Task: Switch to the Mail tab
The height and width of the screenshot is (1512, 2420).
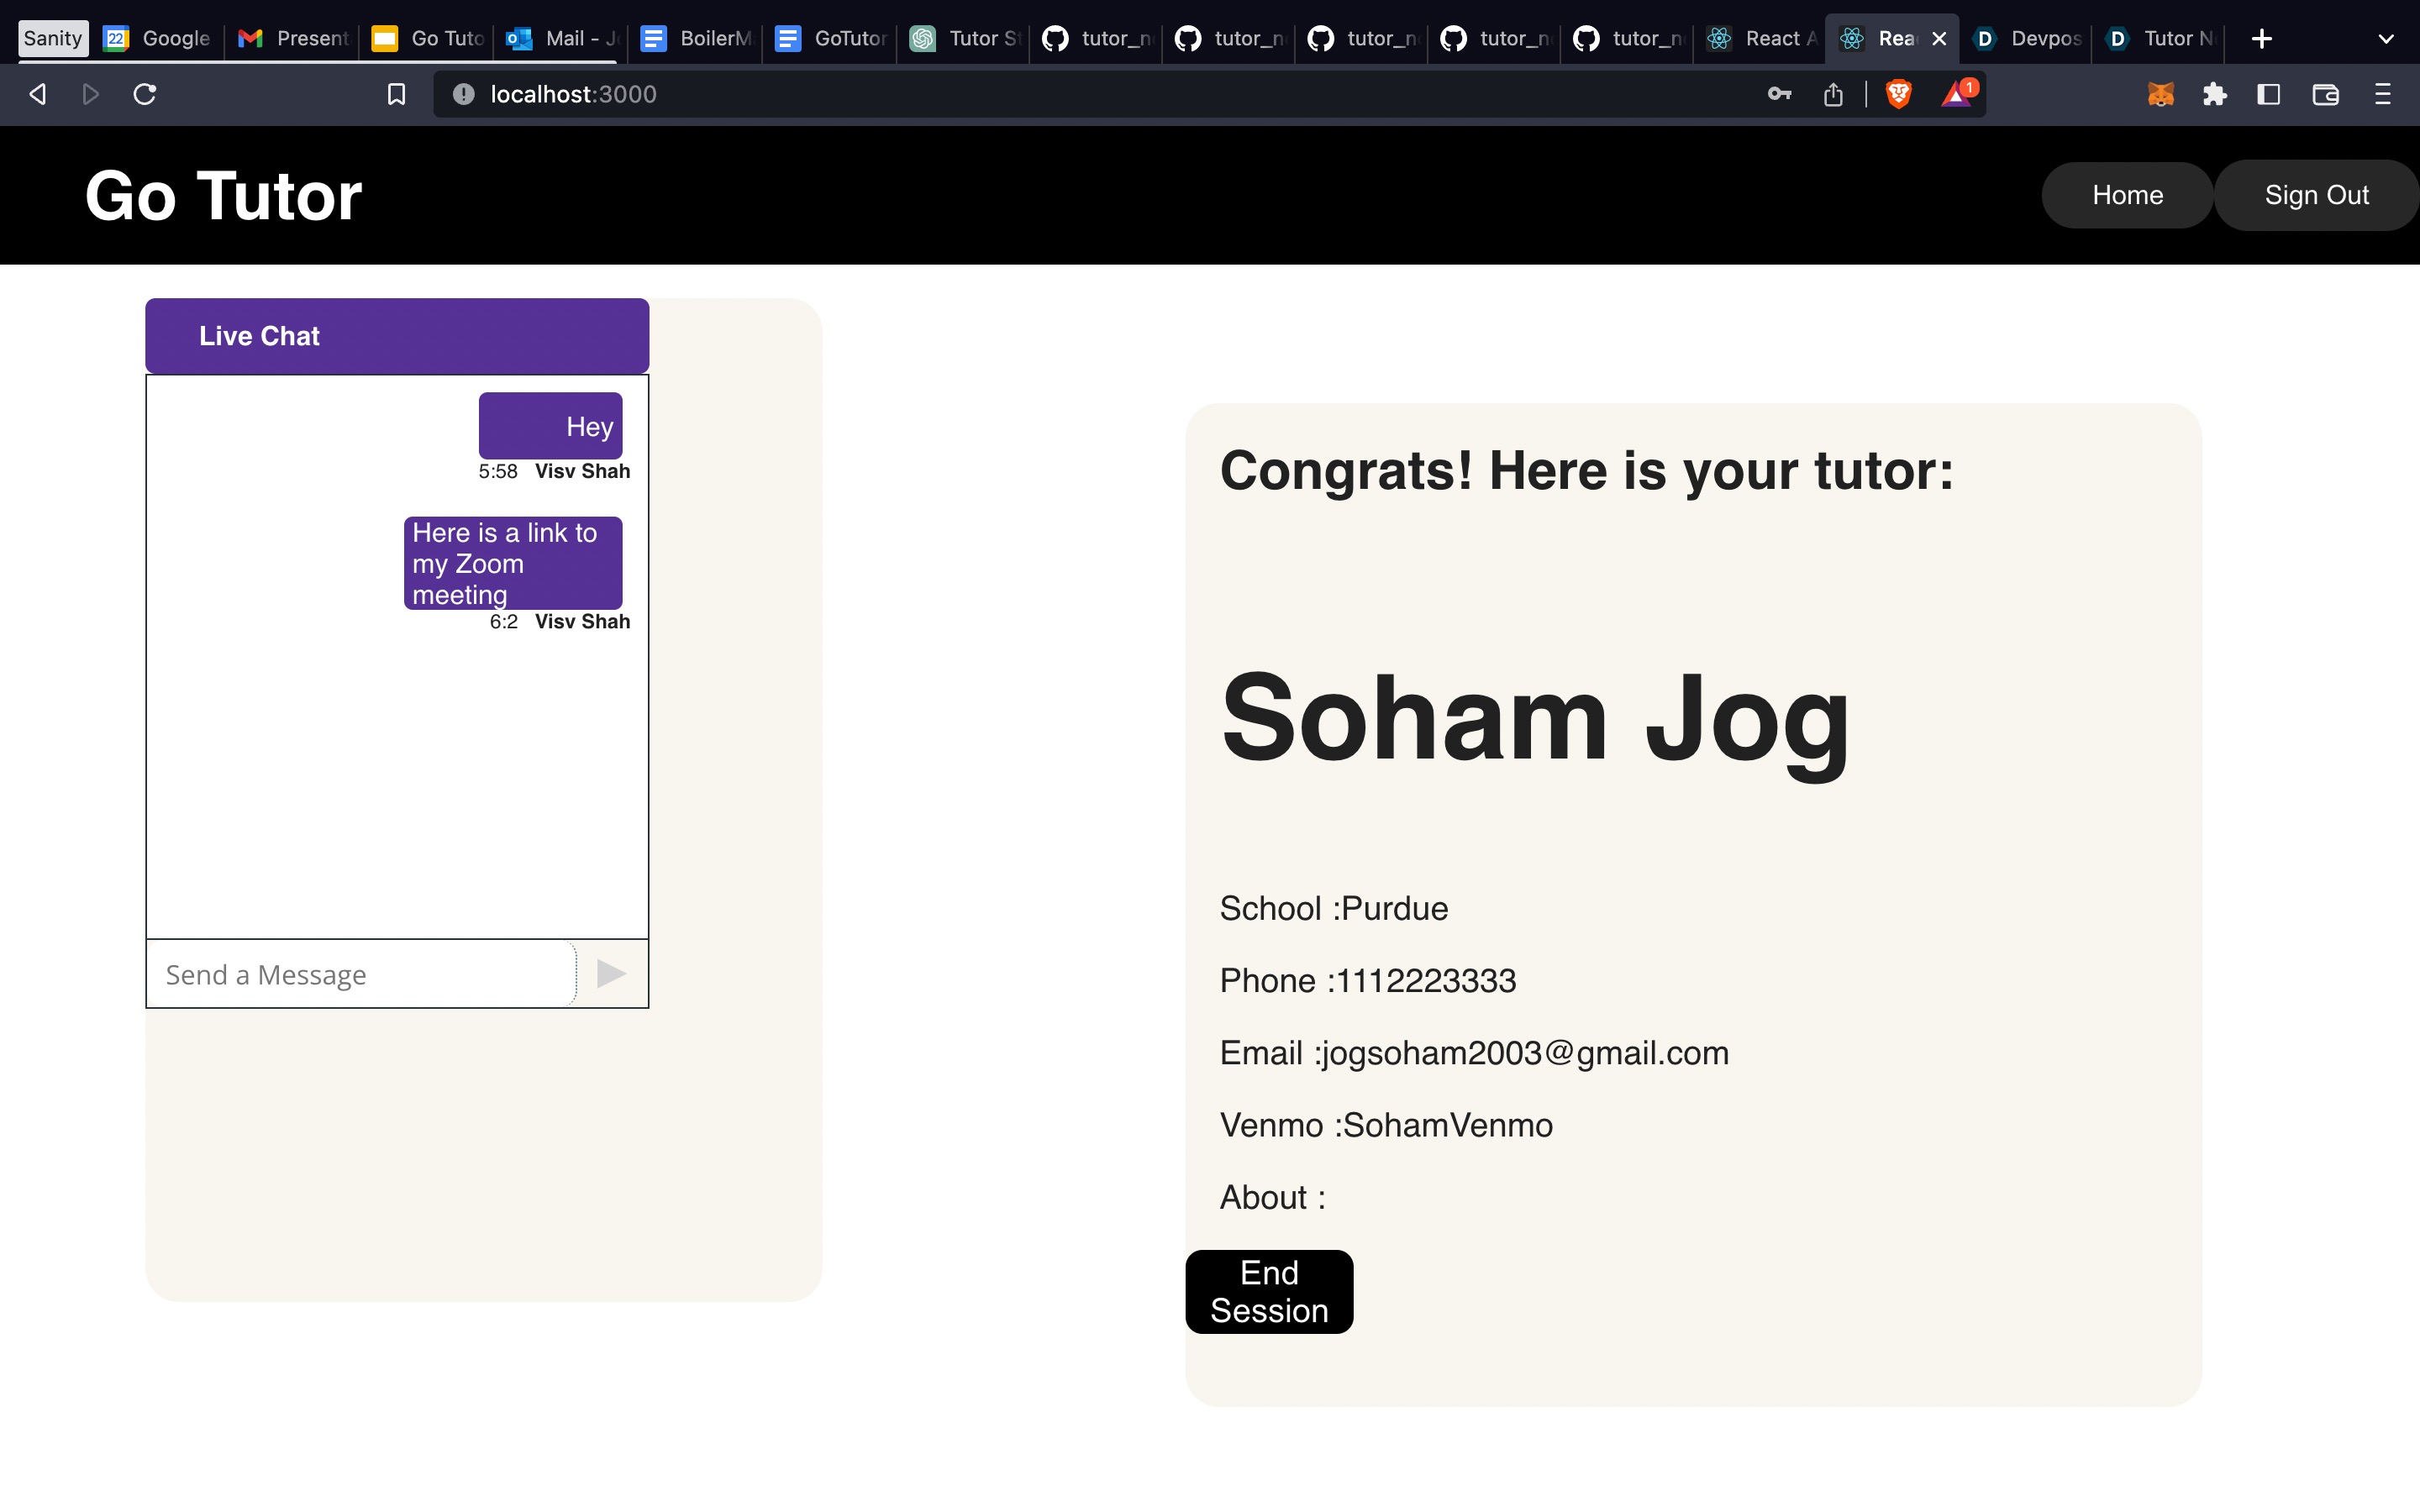Action: pyautogui.click(x=560, y=39)
